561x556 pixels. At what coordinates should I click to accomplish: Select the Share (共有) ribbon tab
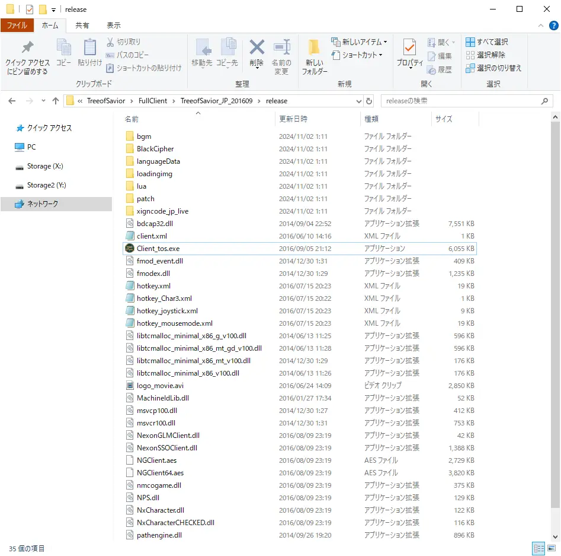tap(82, 26)
